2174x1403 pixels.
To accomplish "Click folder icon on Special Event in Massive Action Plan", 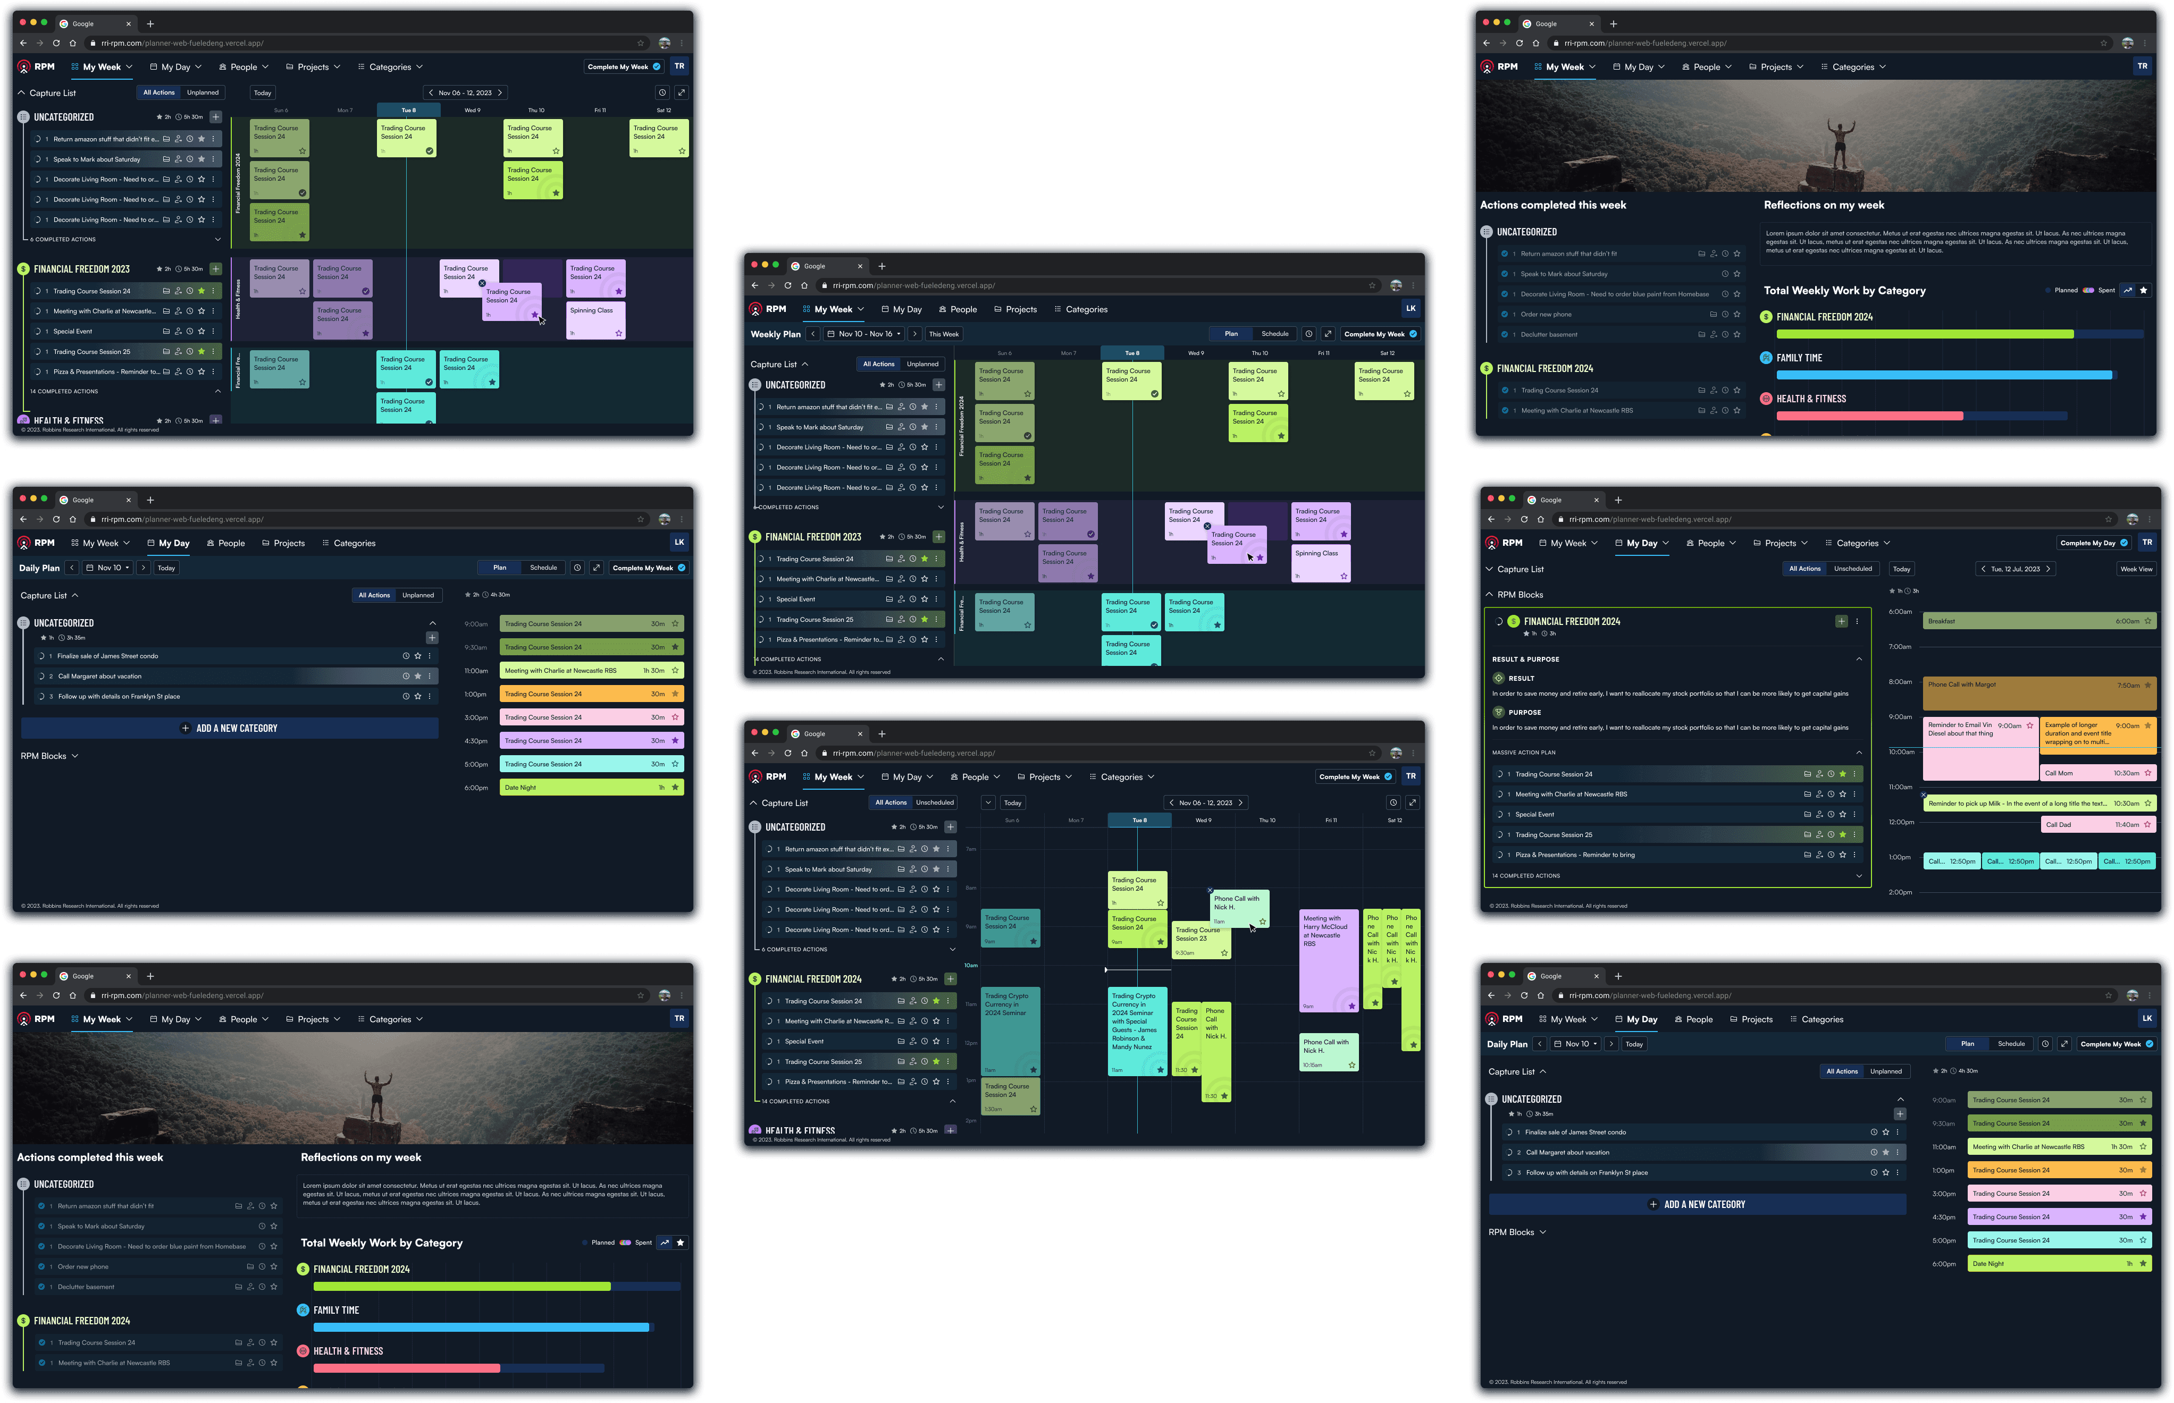I will 1807,815.
